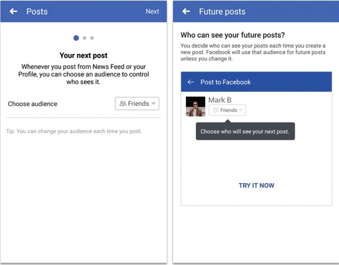Select the first blue page indicator dot
This screenshot has height=265, width=339.
pos(76,38)
